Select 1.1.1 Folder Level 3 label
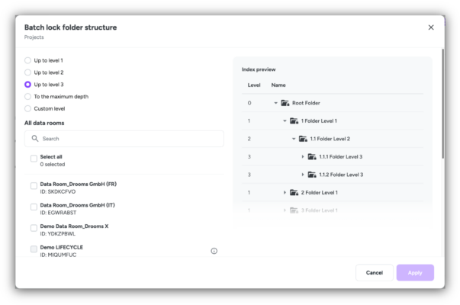The width and height of the screenshot is (460, 305). (340, 156)
